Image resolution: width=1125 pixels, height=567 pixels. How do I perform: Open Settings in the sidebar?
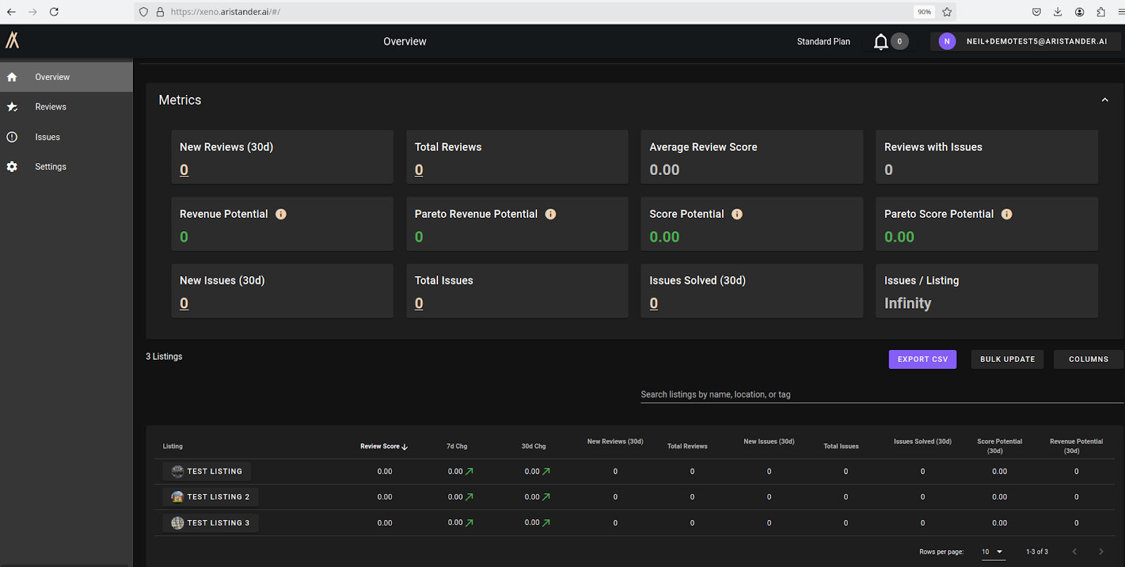tap(66, 167)
